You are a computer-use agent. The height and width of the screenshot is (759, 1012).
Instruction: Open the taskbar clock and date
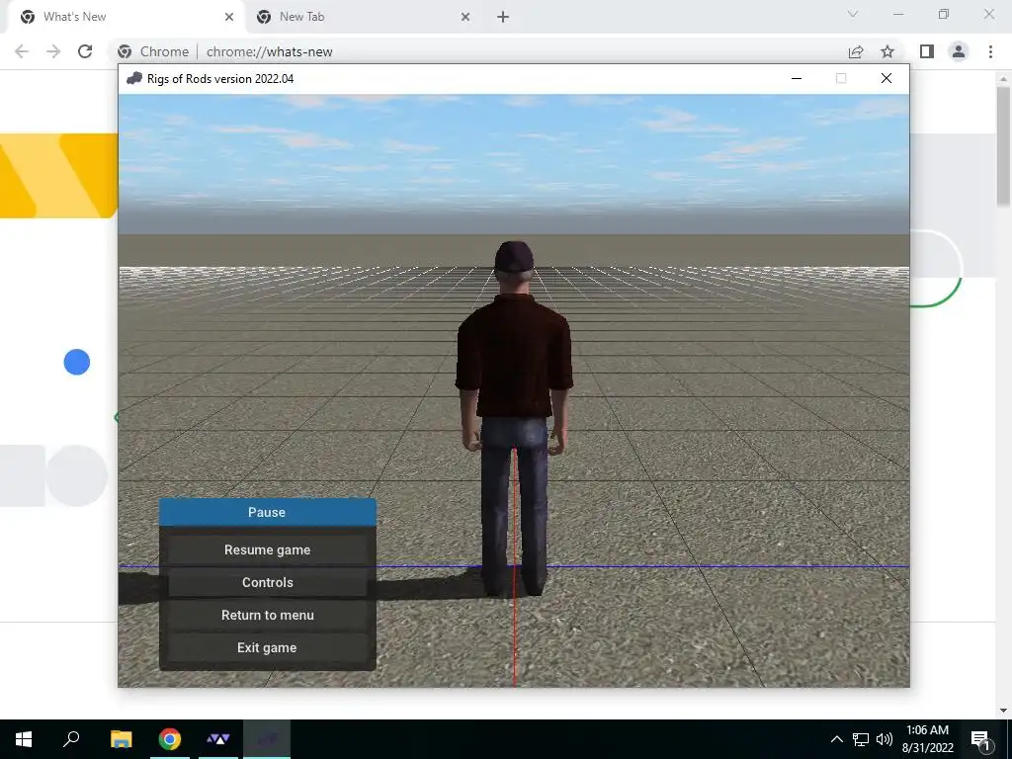pos(927,739)
